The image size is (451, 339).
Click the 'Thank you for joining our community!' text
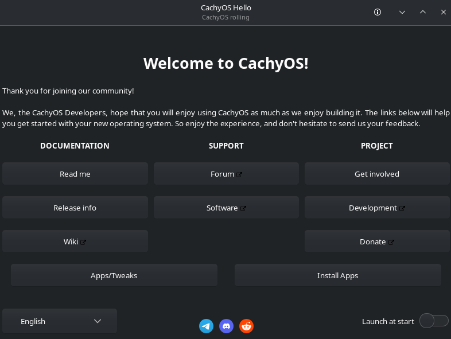pyautogui.click(x=68, y=91)
